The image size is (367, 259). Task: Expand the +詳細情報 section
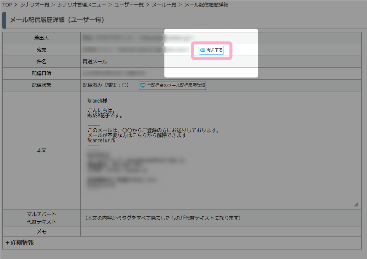pos(20,242)
